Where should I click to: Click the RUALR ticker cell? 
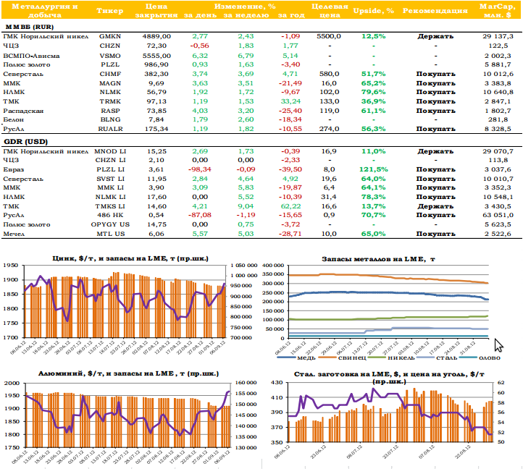pos(110,129)
